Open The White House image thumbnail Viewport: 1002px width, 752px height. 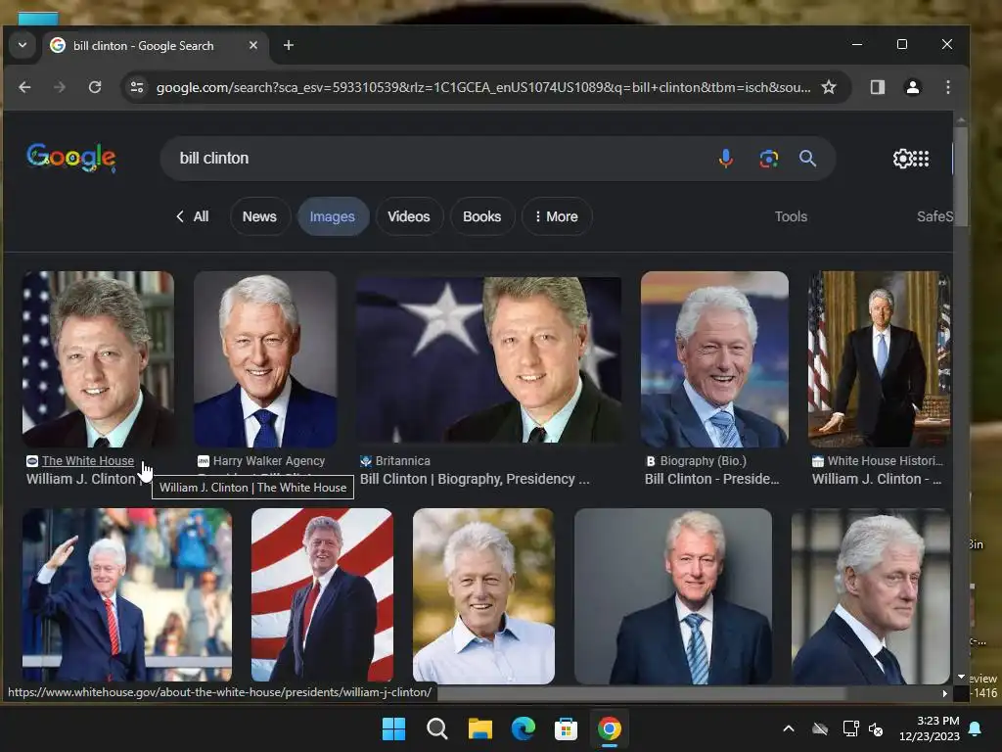tap(99, 358)
